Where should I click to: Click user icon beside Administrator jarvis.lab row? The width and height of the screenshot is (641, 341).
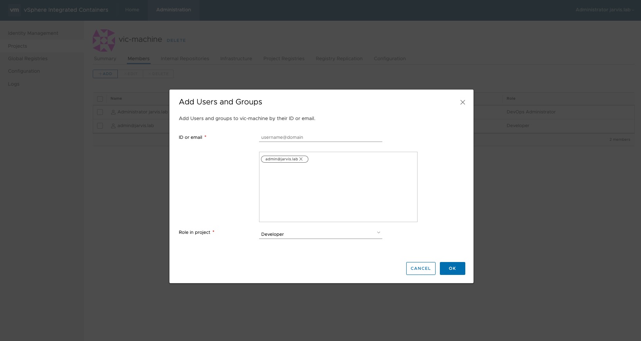[113, 112]
